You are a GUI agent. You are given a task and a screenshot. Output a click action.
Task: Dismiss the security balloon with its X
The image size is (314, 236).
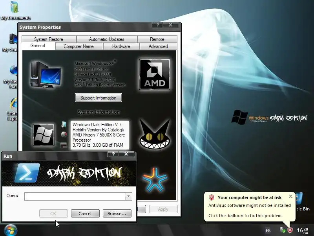click(290, 196)
